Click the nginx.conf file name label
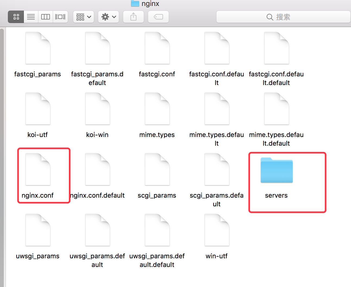This screenshot has height=287, width=351. (37, 195)
